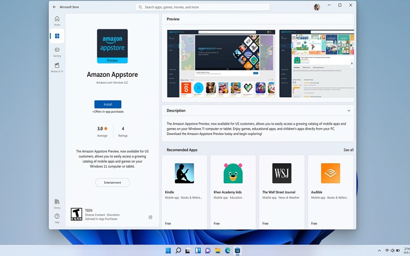This screenshot has height=256, width=410.
Task: Open the Audible app card
Action: 330,191
